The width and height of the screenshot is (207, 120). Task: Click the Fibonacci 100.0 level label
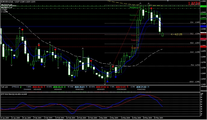click(x=195, y=82)
